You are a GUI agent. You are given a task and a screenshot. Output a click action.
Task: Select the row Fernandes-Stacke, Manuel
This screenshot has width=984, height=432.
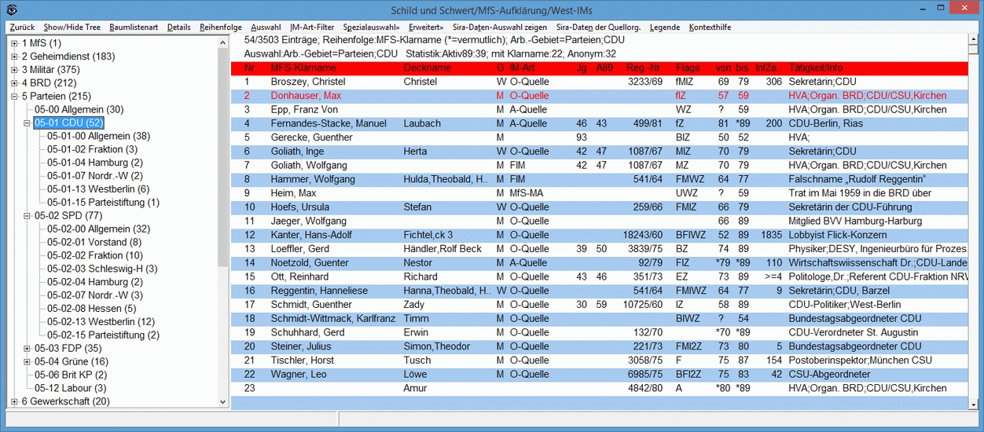pyautogui.click(x=600, y=123)
